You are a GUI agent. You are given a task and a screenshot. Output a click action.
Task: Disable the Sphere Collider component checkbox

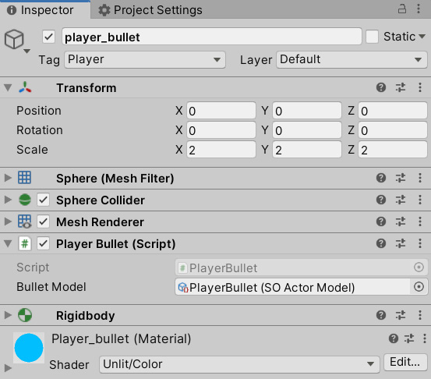(x=44, y=200)
